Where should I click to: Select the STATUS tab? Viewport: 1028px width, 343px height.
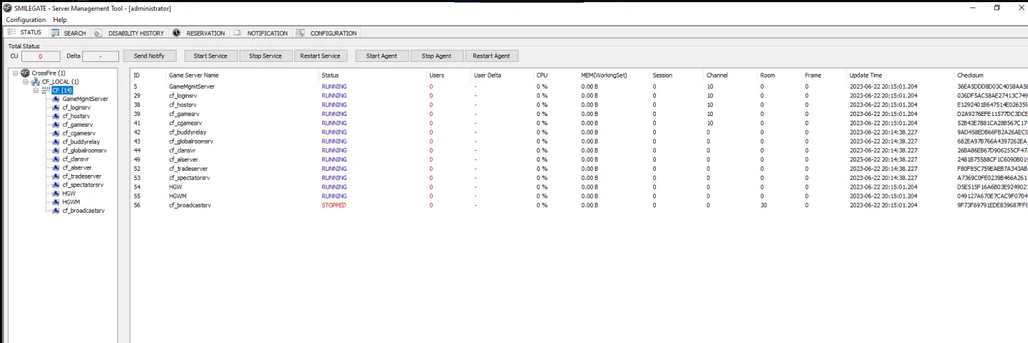tap(25, 33)
